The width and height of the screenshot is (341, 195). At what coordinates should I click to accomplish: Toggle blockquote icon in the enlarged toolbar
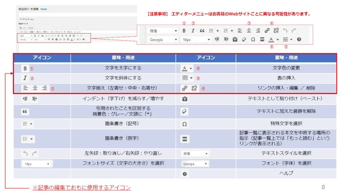click(x=202, y=31)
